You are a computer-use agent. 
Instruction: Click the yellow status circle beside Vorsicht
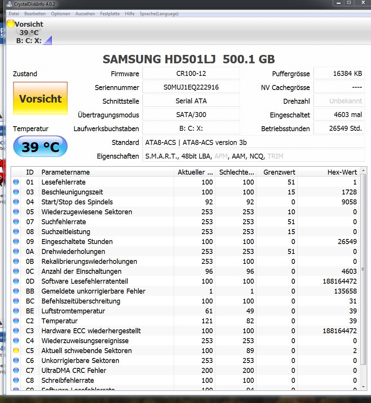point(11,23)
